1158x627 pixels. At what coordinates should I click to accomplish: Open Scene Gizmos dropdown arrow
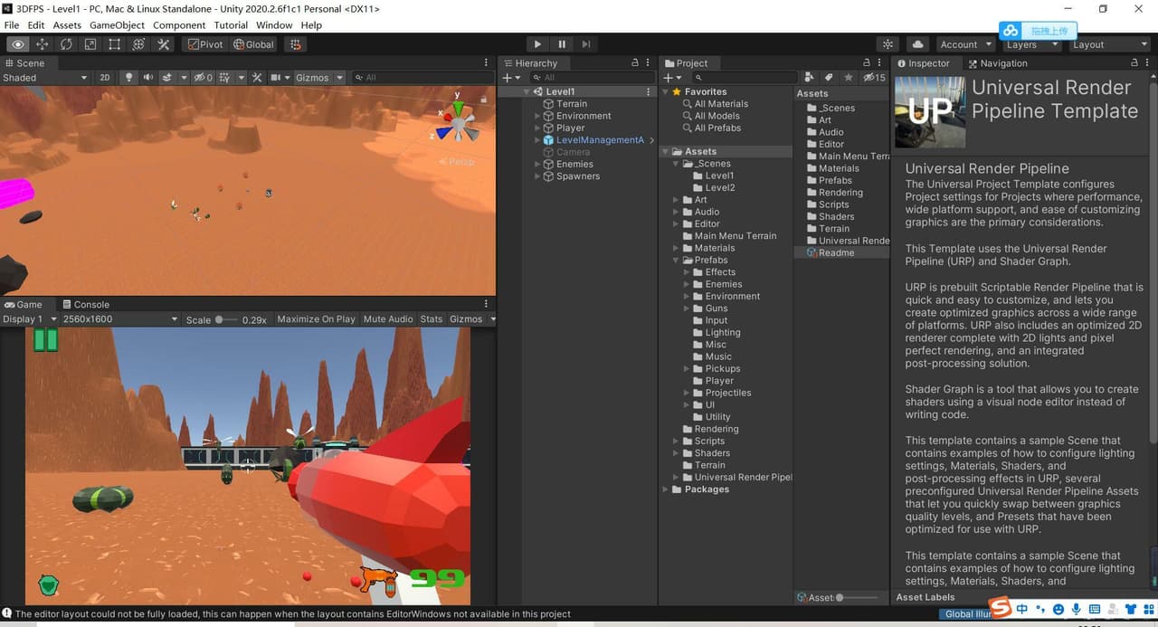coord(340,78)
